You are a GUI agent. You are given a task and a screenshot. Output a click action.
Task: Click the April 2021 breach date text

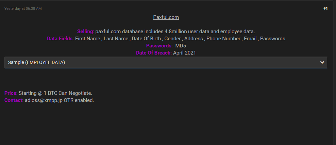click(x=185, y=53)
